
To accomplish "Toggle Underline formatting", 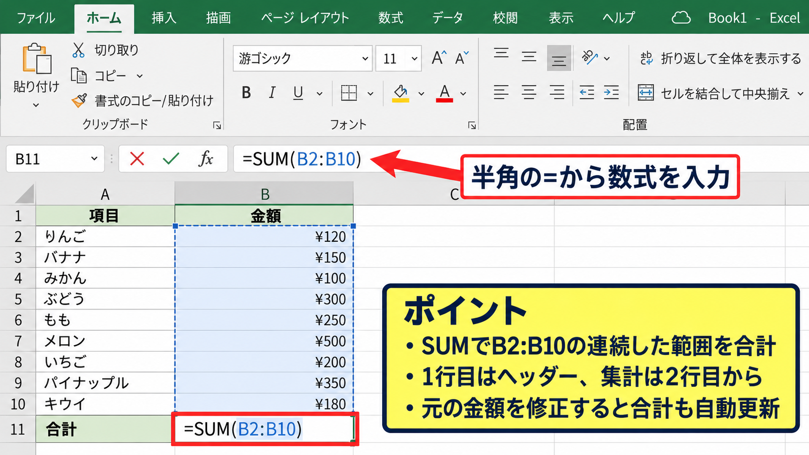I will pos(298,93).
